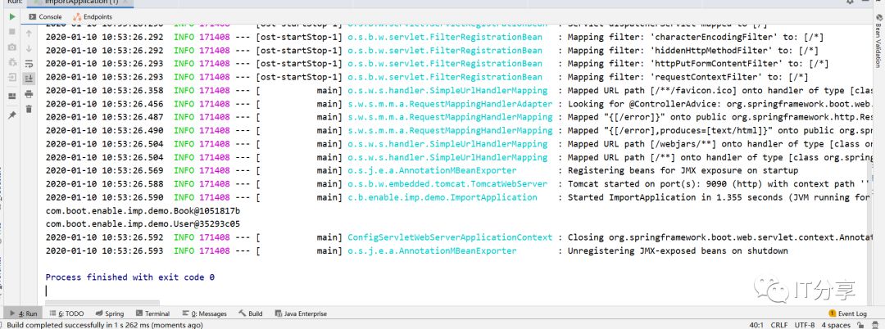Change line separator CRLF in status bar
Viewport: 885px width, 329px height.
pyautogui.click(x=779, y=325)
